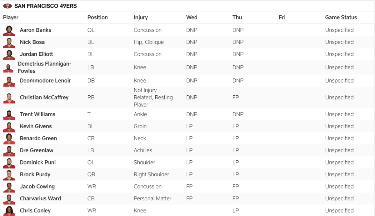Select Chris Conley's headshot photo
The height and width of the screenshot is (216, 375).
9,210
